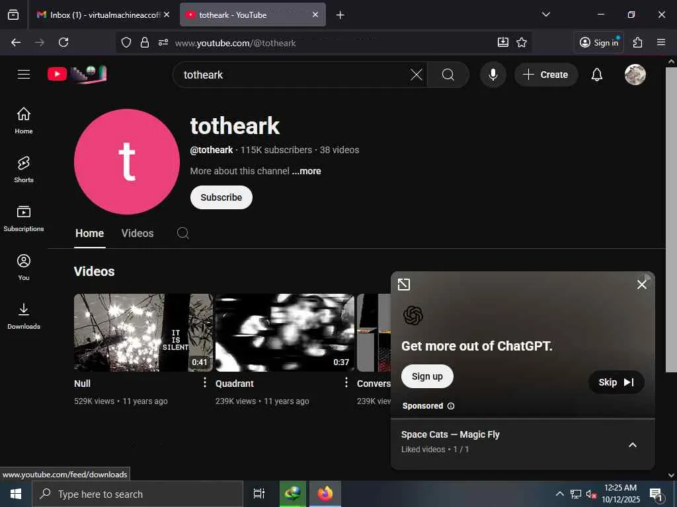Screen dimensions: 677x507
Task: Open the notifications bell
Action: [x=597, y=75]
